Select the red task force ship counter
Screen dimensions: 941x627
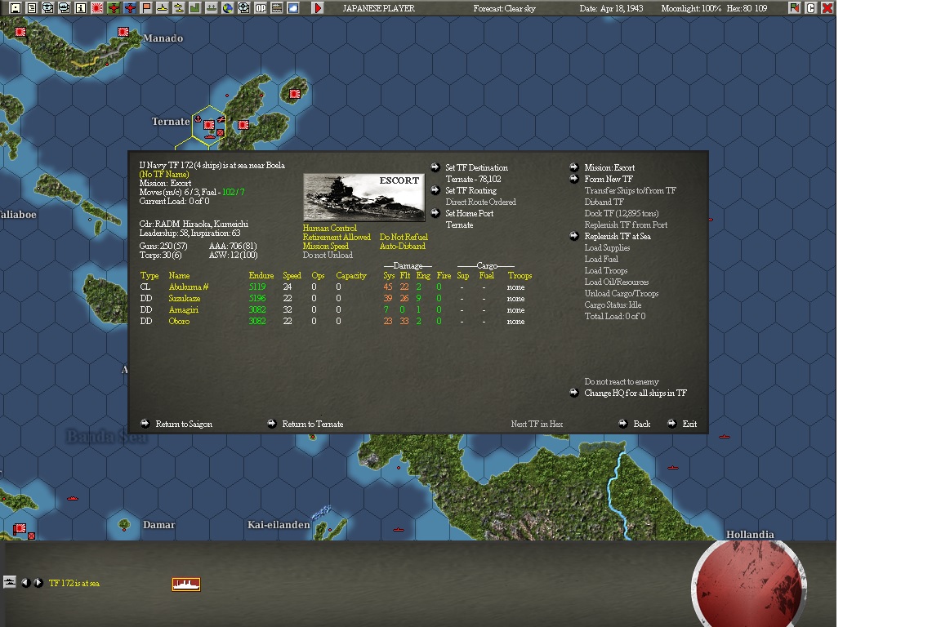(x=186, y=584)
